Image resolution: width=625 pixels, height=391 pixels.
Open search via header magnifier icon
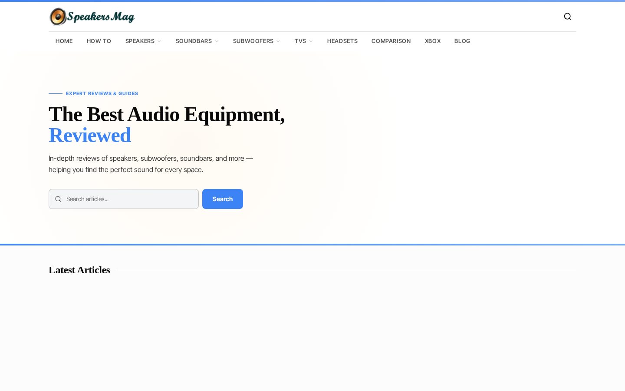pos(568,17)
